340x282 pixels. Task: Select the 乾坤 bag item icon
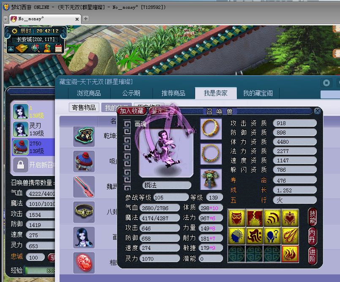[x=84, y=136]
